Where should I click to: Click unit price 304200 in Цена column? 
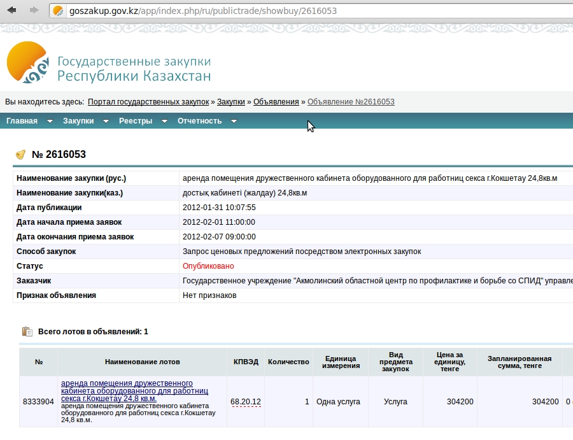[x=460, y=402]
